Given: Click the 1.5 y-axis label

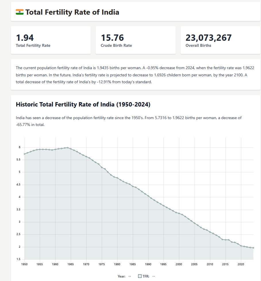Looking at the screenshot, I should [x=19, y=259].
